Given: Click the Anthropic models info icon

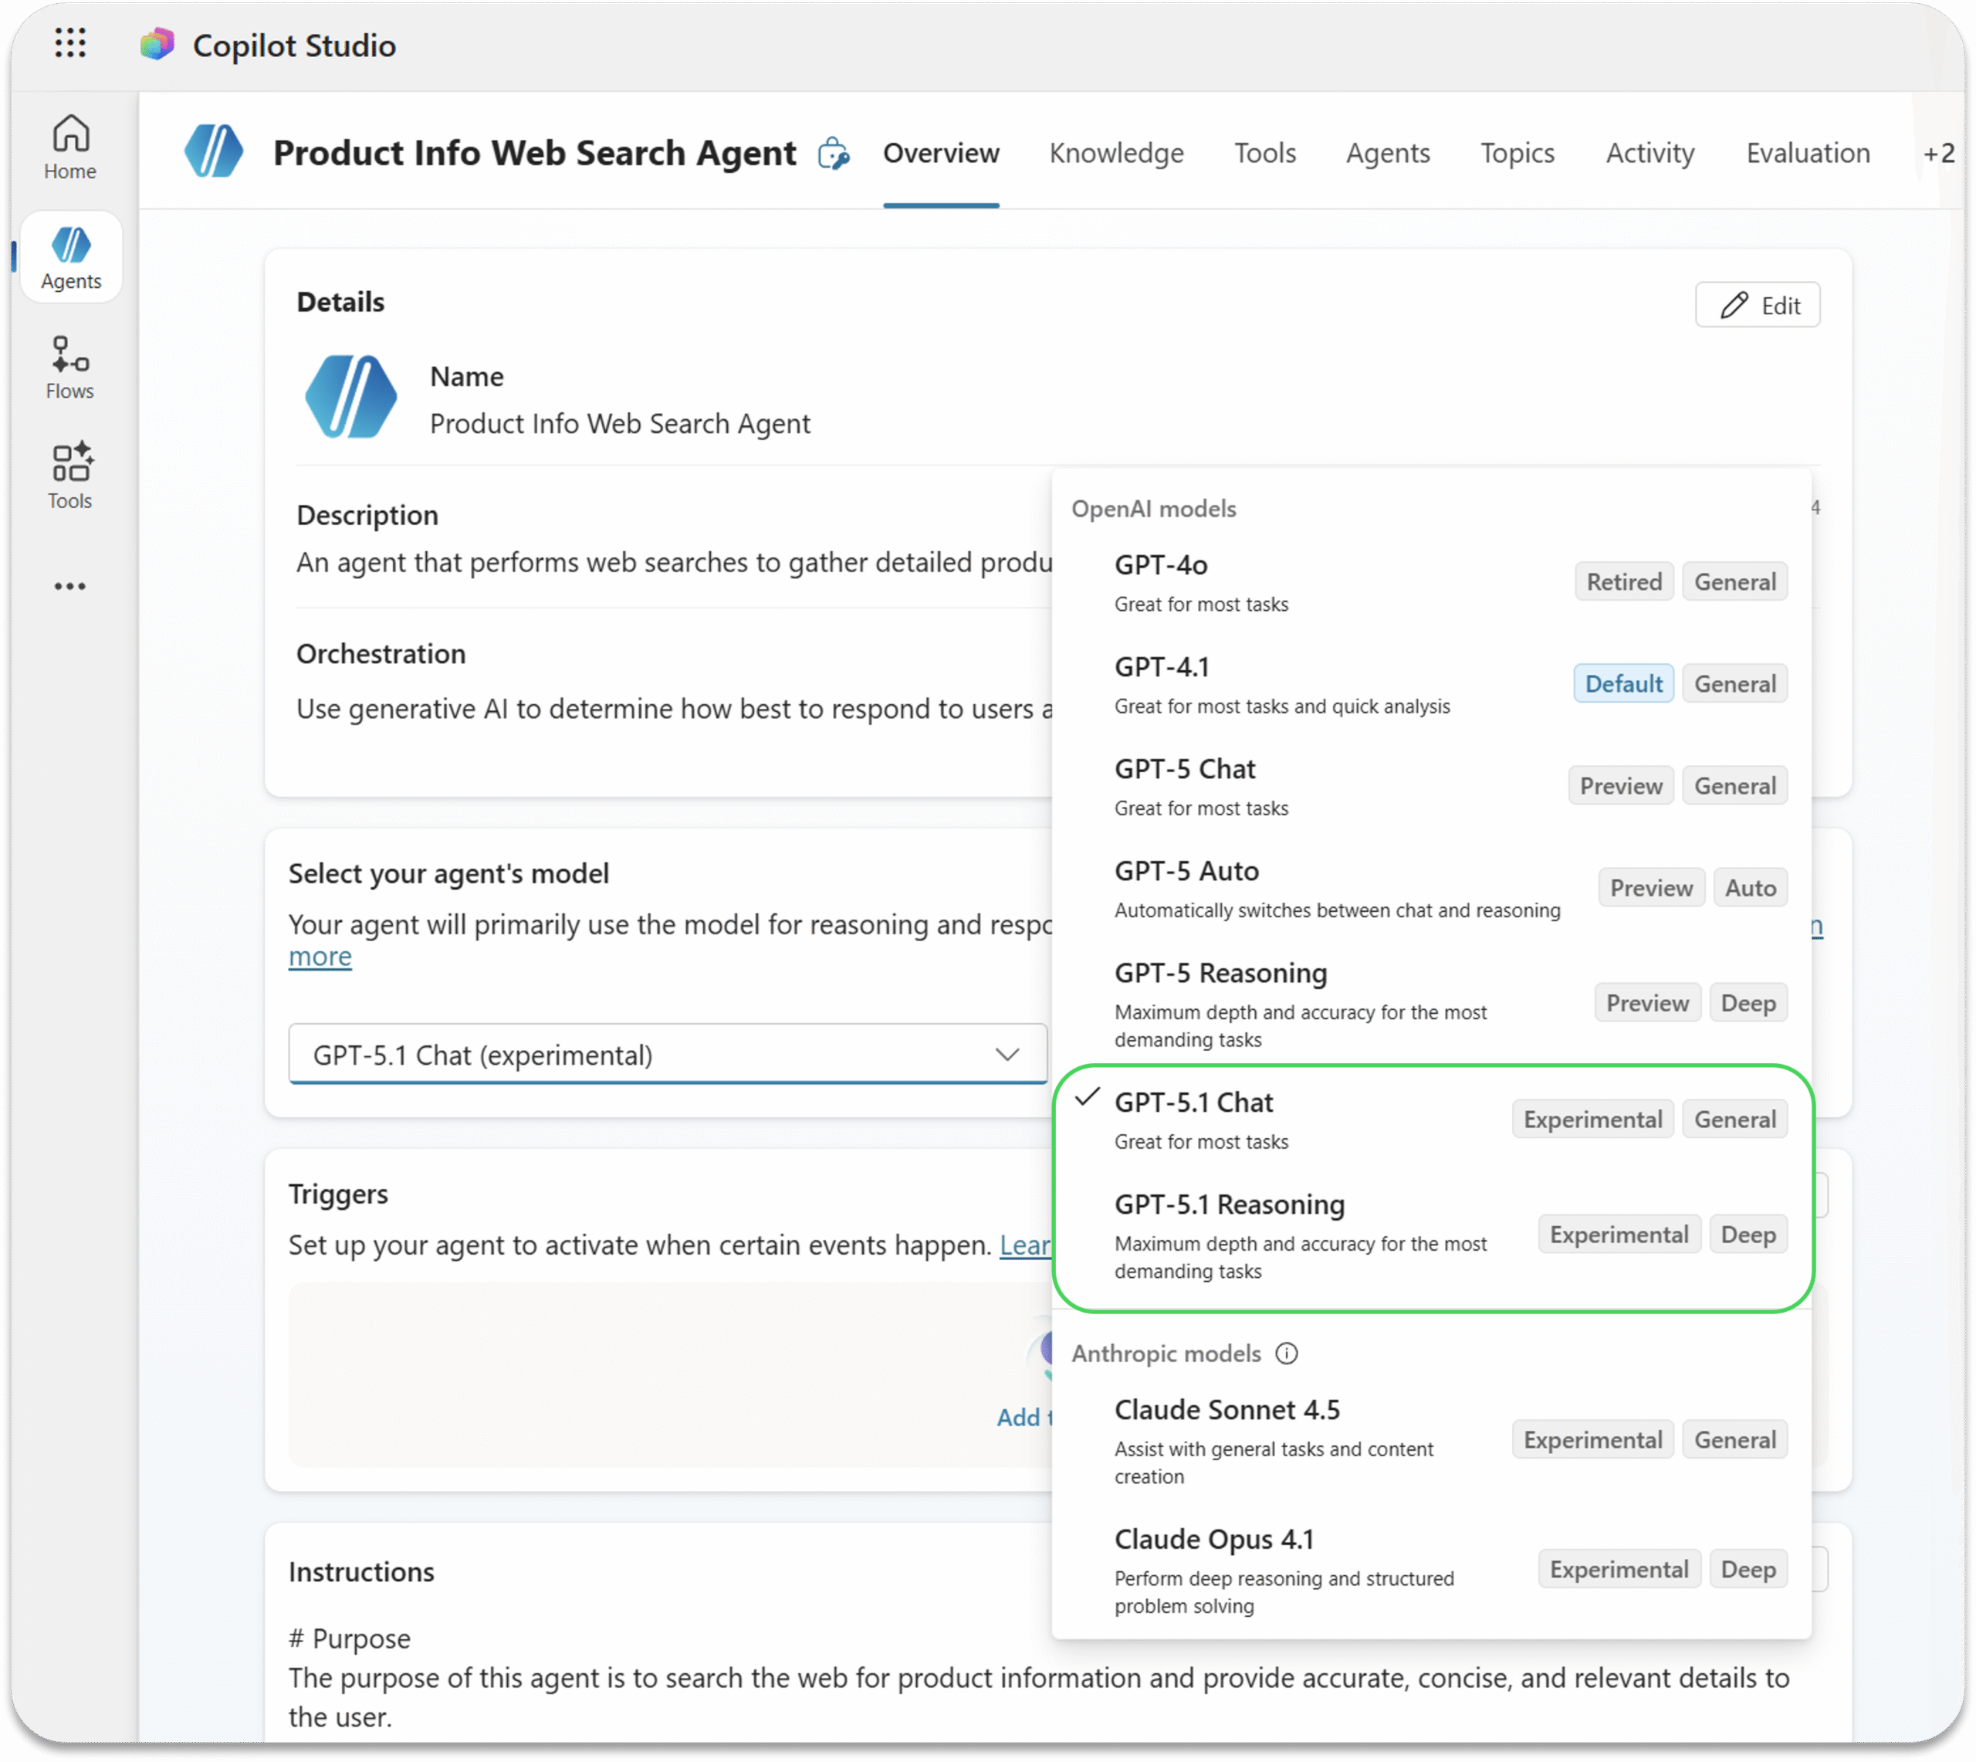Looking at the screenshot, I should (1286, 1354).
